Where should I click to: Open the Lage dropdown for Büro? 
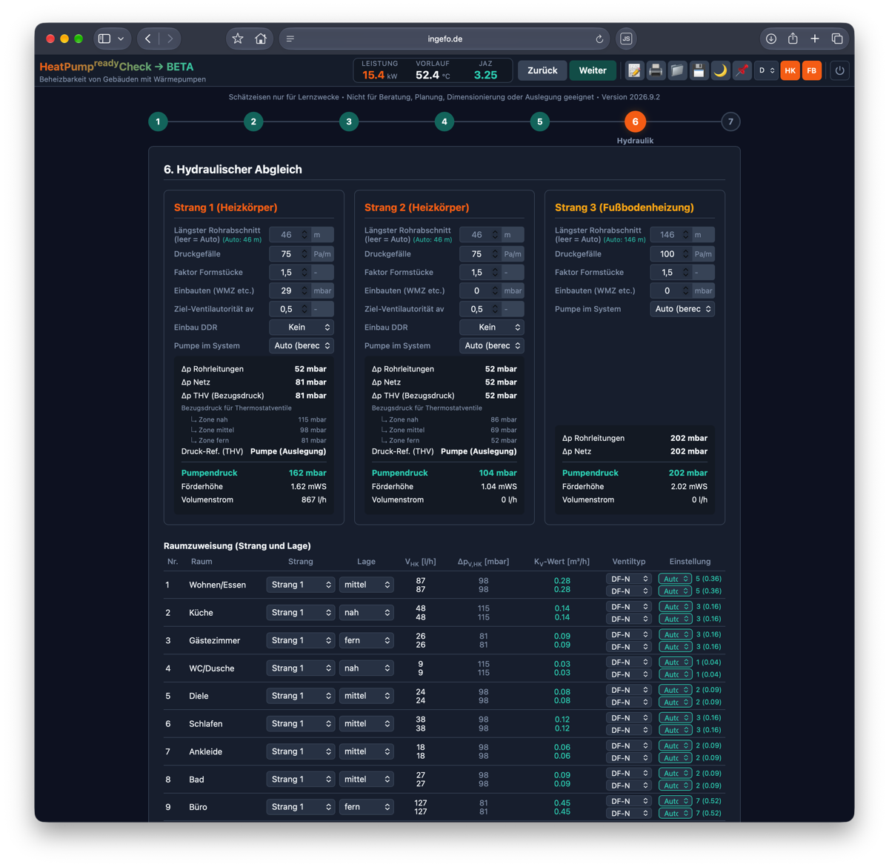pos(366,807)
